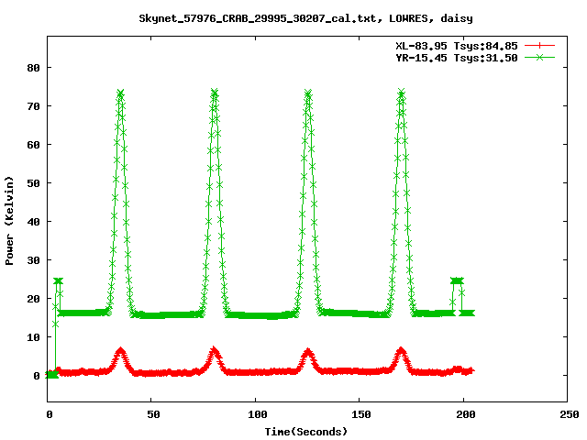Click the XL-83.95 Tsys:84.85 legend entry
587x440 pixels.
[x=457, y=46]
